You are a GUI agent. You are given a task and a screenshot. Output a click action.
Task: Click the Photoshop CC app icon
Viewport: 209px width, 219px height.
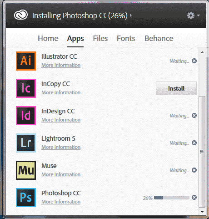[26, 198]
